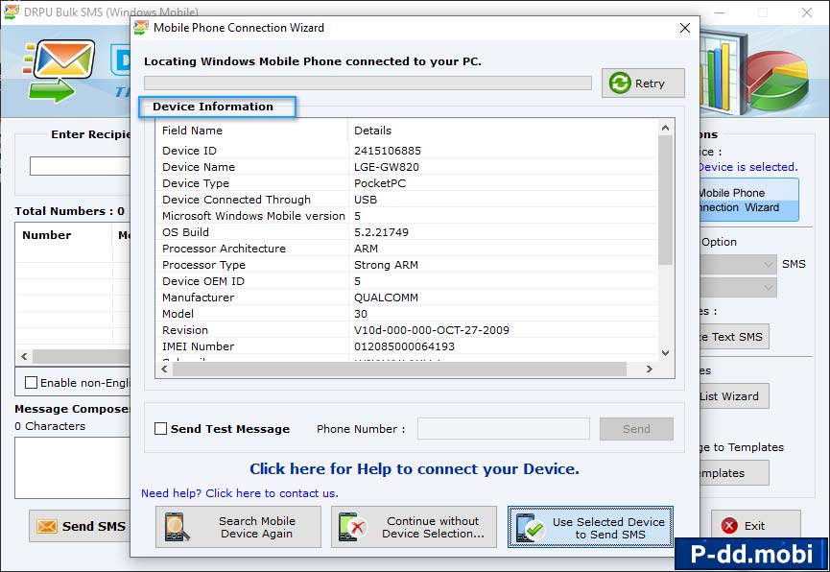Viewport: 830px width, 572px height.
Task: Select the Model row
Action: pyautogui.click(x=407, y=314)
